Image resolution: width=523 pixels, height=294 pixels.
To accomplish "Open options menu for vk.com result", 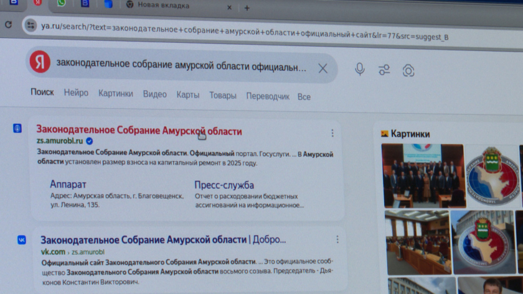I will pos(337,239).
